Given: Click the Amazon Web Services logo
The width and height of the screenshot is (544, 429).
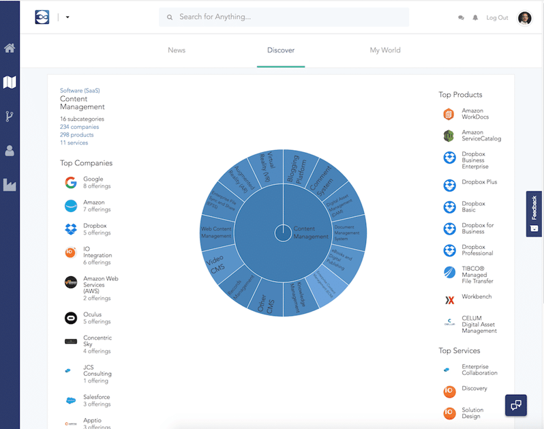Looking at the screenshot, I should coord(71,282).
